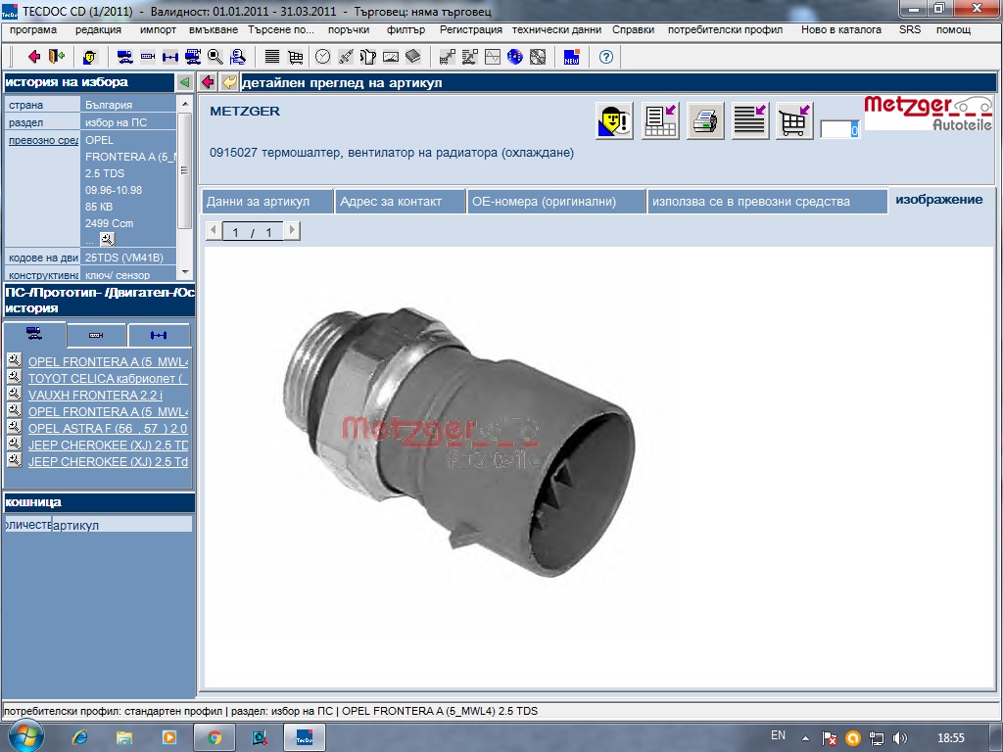Click the search-with-person toolbar icon
The height and width of the screenshot is (752, 1003).
(x=237, y=57)
